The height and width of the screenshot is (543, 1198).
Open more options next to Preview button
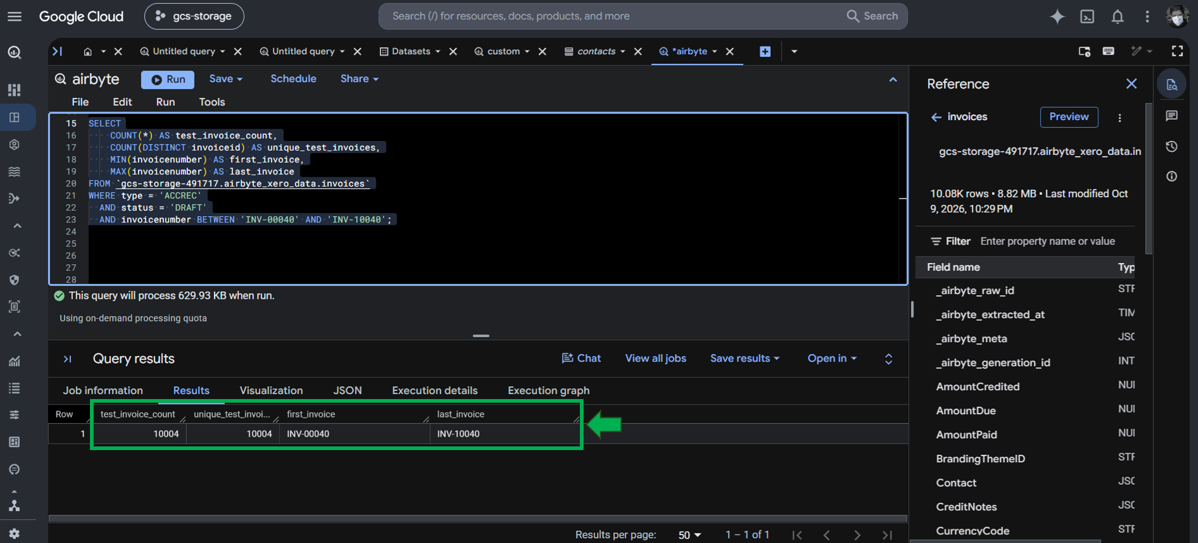(1120, 118)
